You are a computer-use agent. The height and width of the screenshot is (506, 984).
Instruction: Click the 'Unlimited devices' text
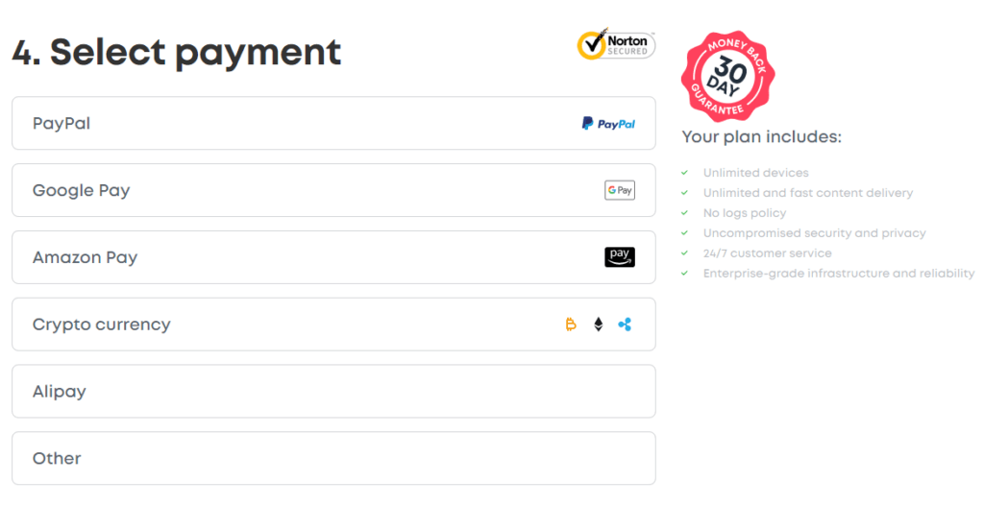755,173
